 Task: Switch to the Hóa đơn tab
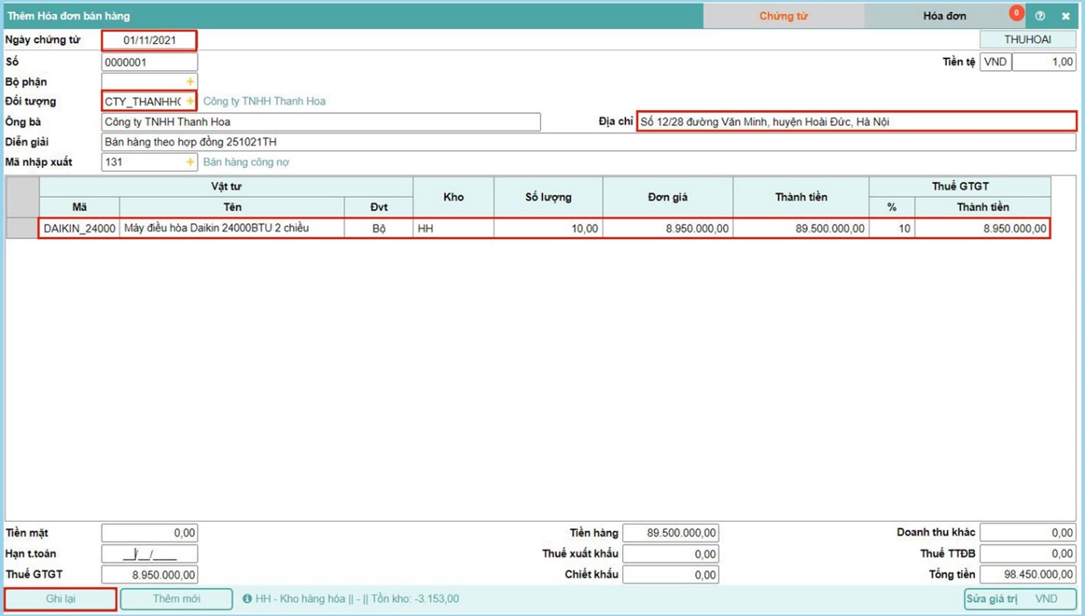pyautogui.click(x=944, y=16)
